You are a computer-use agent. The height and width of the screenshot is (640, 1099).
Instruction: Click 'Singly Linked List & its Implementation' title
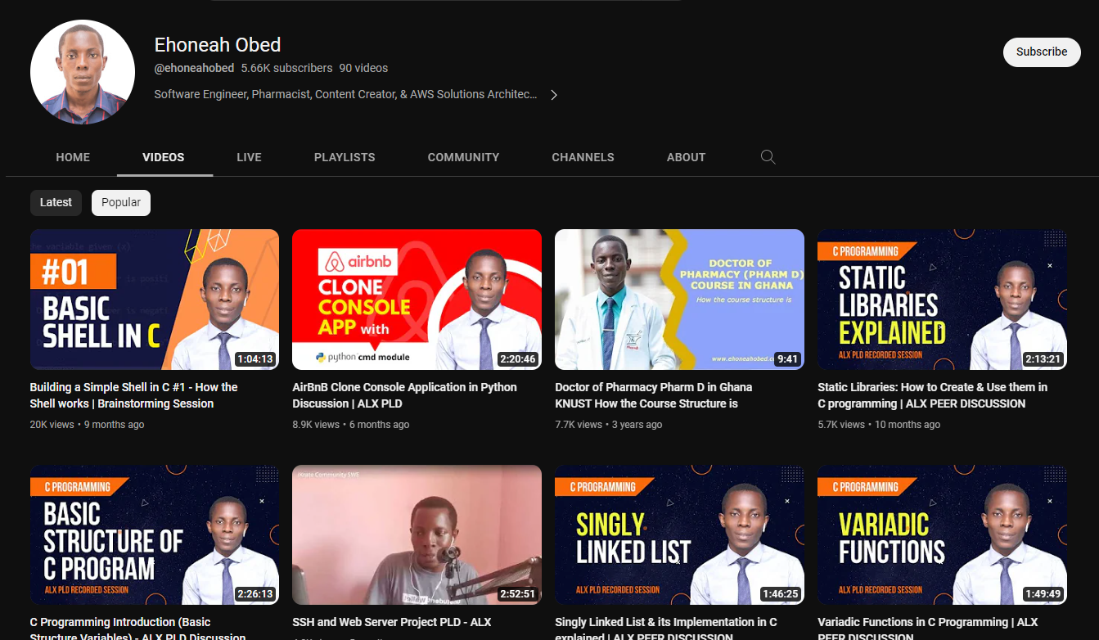point(666,629)
